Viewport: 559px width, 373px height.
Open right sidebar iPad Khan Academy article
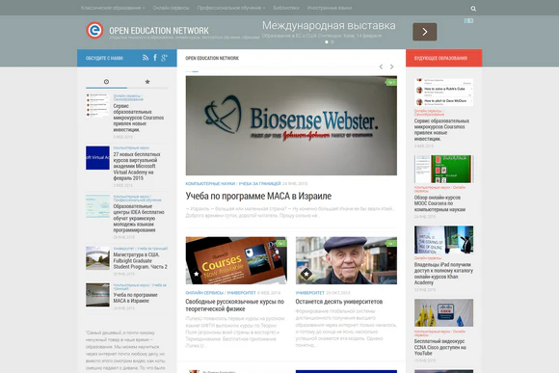tap(443, 274)
